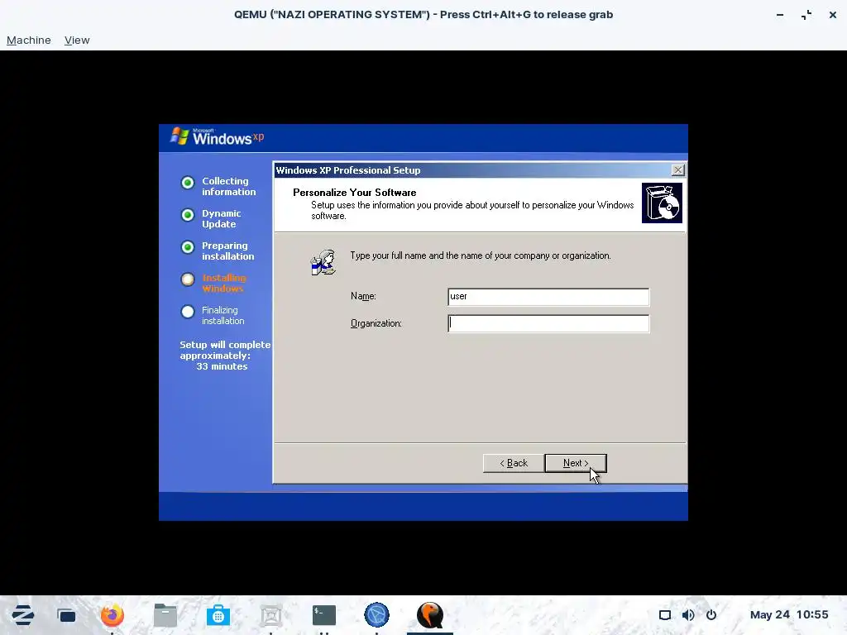Open the Machine menu
Screen dimensions: 847x635
pyautogui.click(x=29, y=40)
